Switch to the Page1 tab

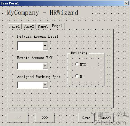[15, 26]
